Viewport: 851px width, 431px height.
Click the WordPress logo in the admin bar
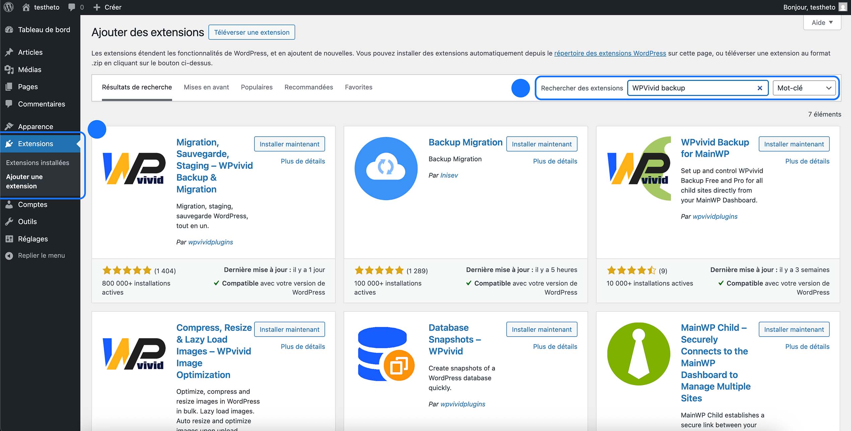point(8,7)
